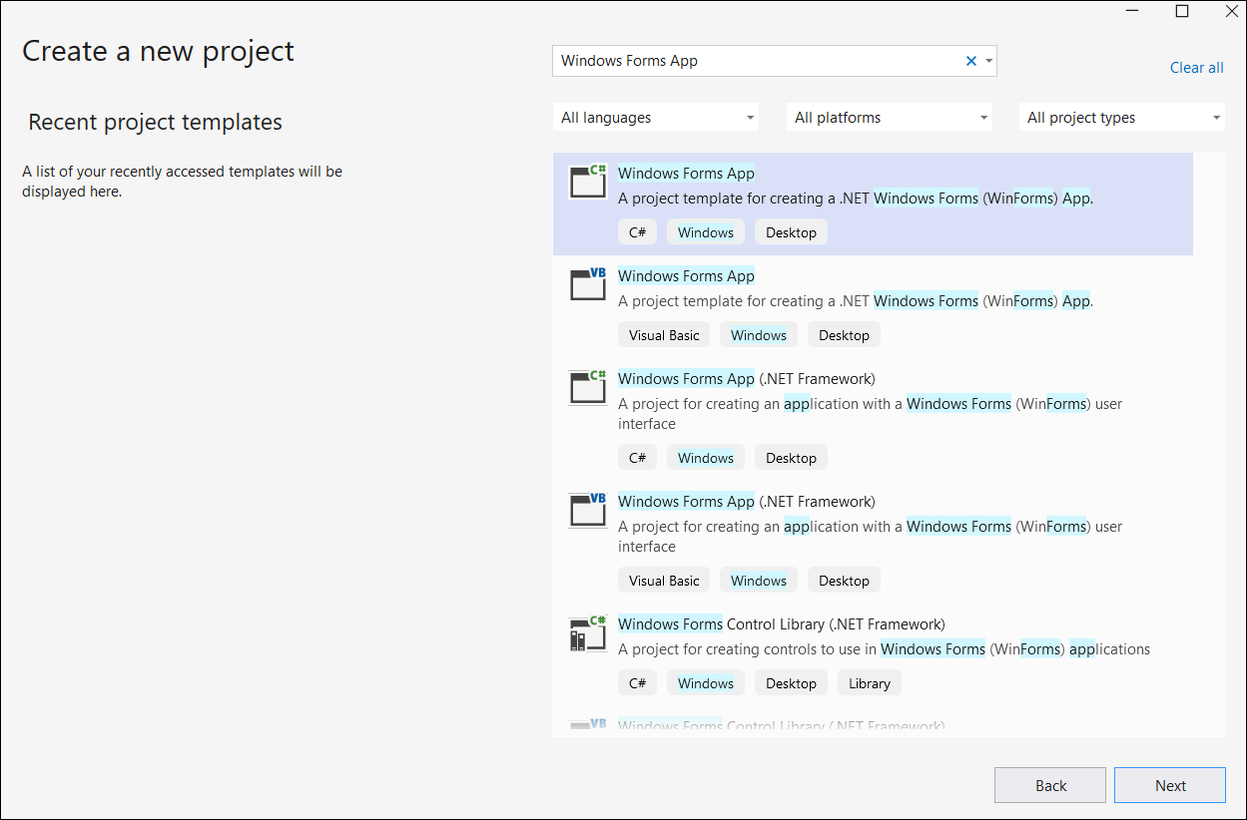The width and height of the screenshot is (1247, 820).
Task: Click the Windows tag on the selected template
Action: pos(705,231)
